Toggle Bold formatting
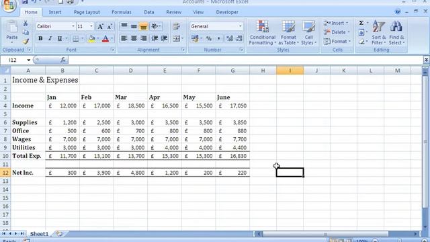This screenshot has width=430, height=242. coord(40,38)
